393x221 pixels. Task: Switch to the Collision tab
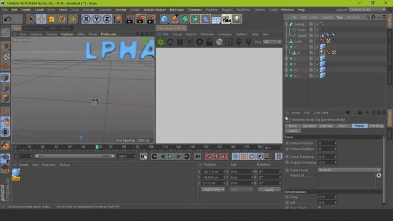coord(326,126)
